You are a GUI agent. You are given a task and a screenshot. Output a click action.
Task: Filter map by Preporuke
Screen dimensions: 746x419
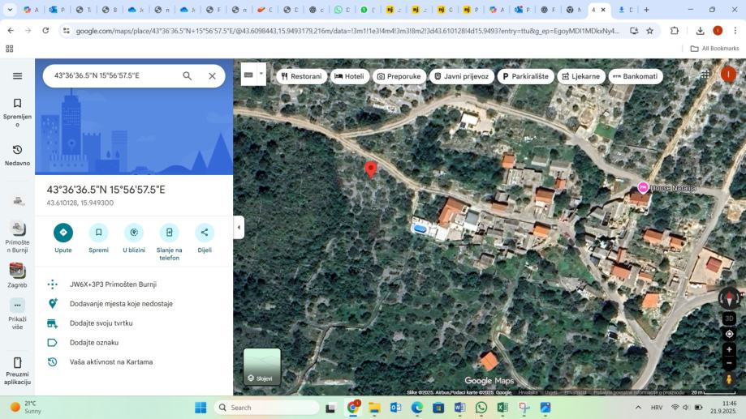(x=399, y=76)
